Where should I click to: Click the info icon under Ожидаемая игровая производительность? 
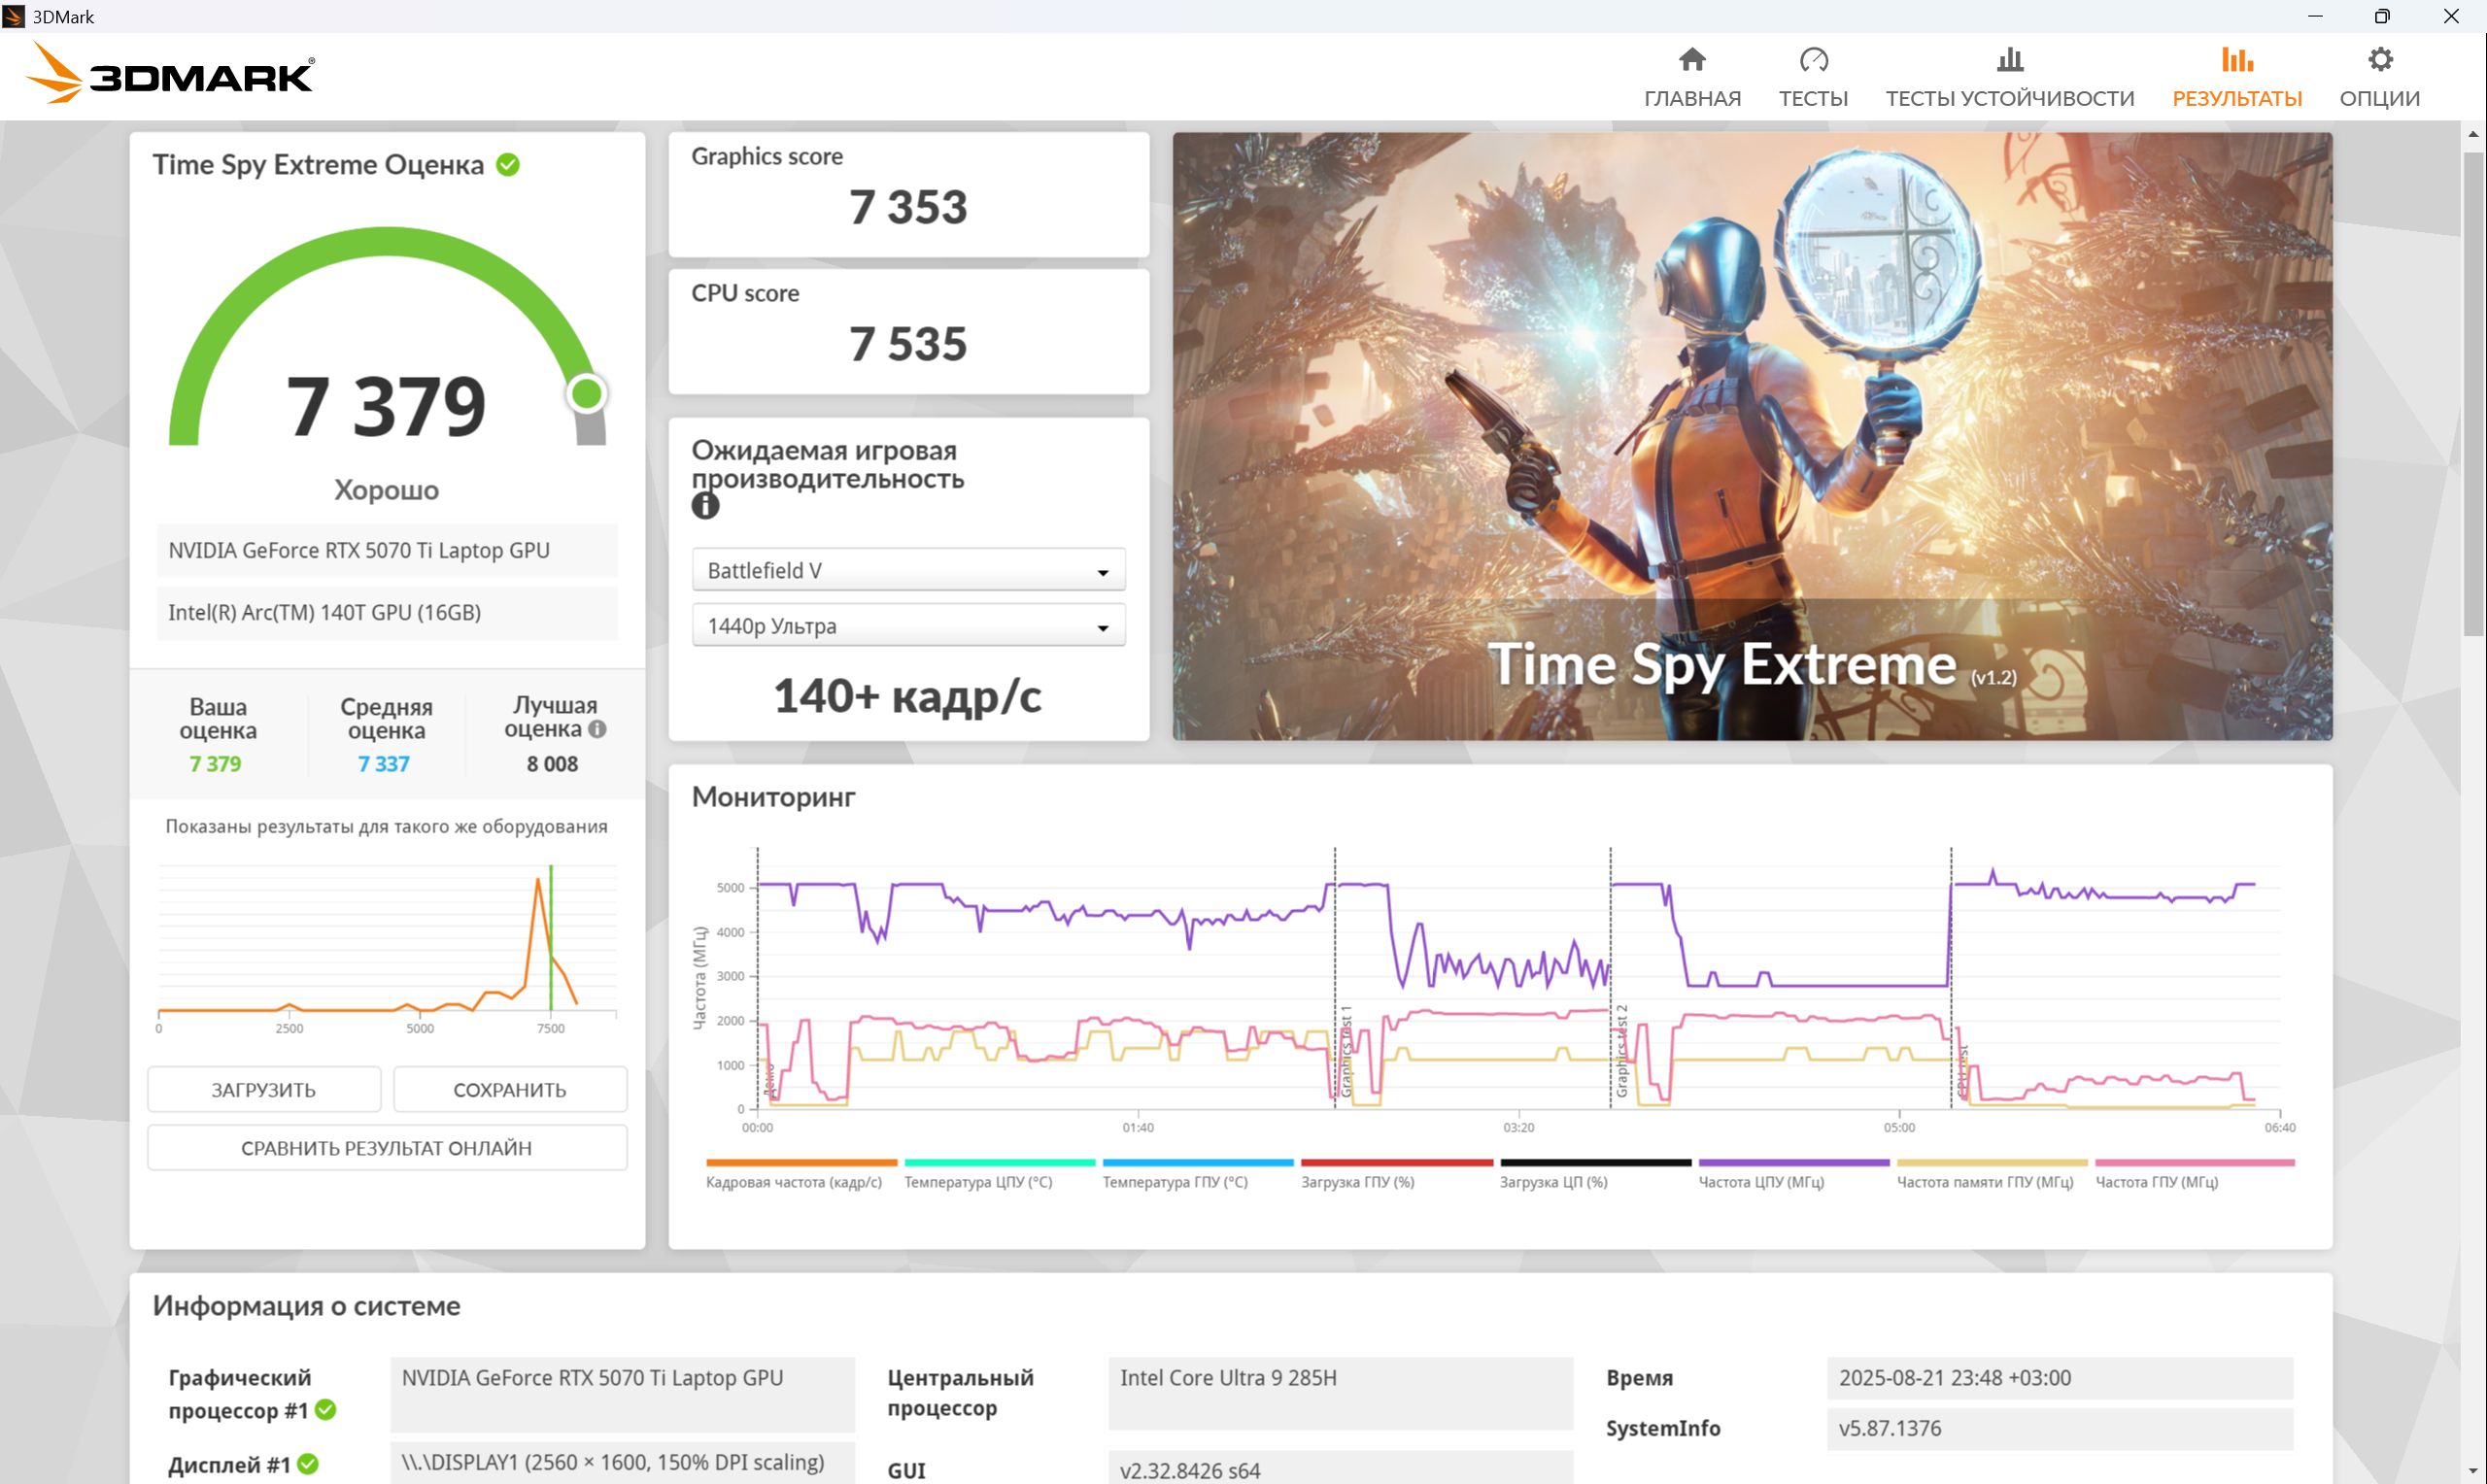click(x=705, y=506)
